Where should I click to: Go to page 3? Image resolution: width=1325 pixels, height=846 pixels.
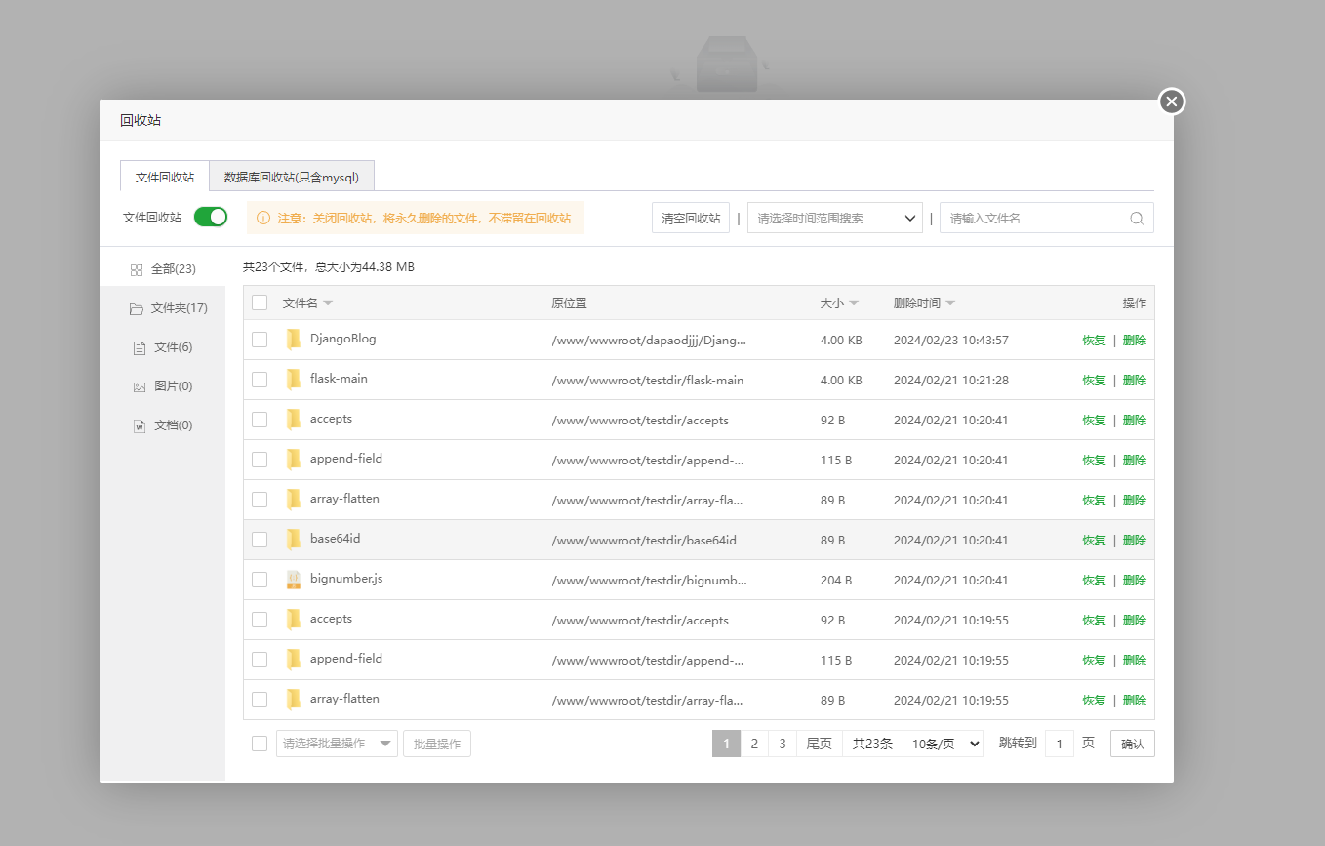click(x=783, y=744)
